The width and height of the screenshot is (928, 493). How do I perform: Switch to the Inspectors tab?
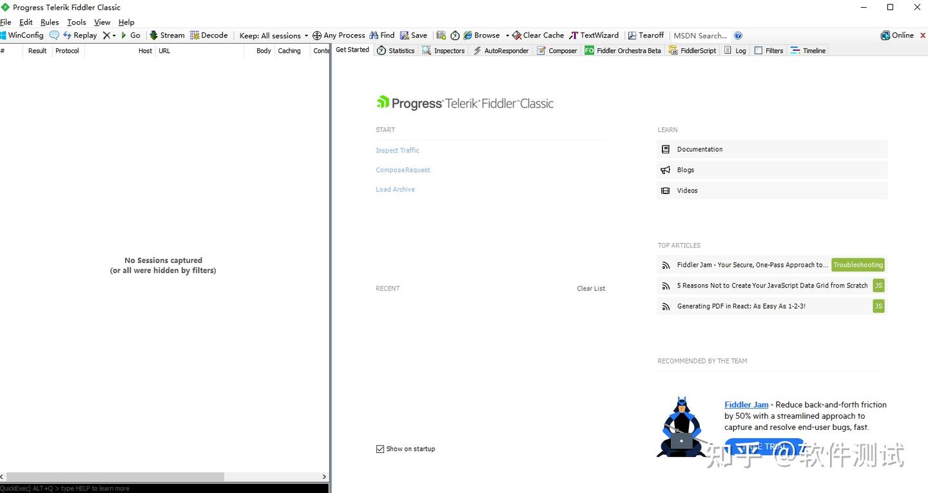click(x=443, y=50)
